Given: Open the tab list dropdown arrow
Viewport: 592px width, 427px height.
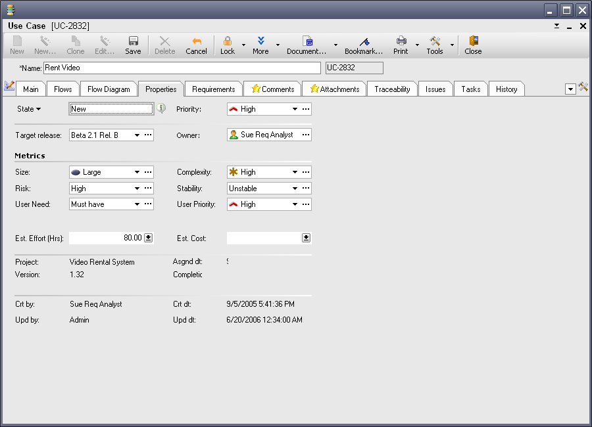Looking at the screenshot, I should (570, 89).
